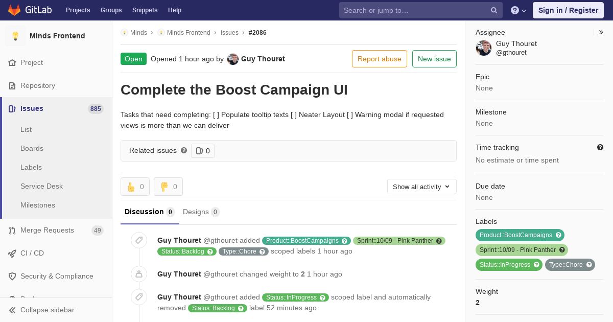Click help icon on sidebar Type::Chore label

(589, 265)
